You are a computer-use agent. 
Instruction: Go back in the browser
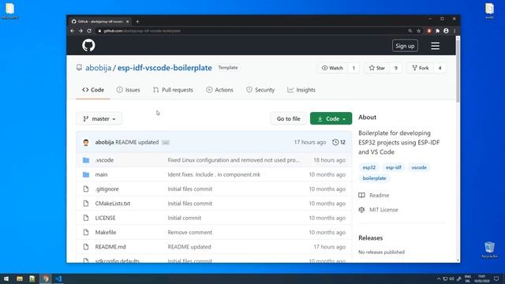tap(72, 31)
